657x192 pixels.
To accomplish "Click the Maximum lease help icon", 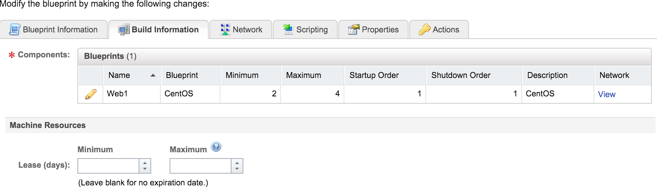I will (x=216, y=147).
